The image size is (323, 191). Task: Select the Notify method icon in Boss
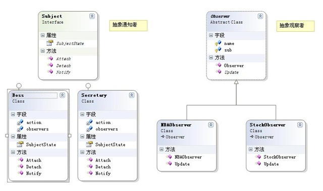click(x=20, y=173)
